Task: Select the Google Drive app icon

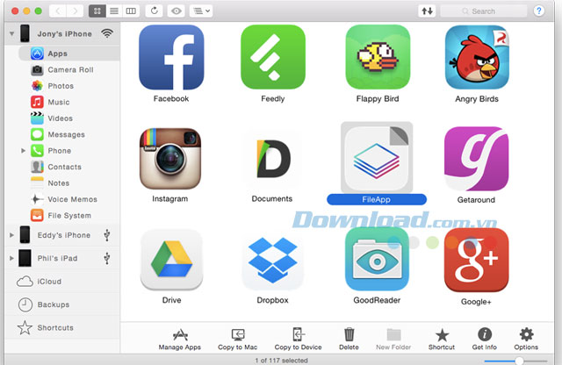Action: click(x=172, y=260)
